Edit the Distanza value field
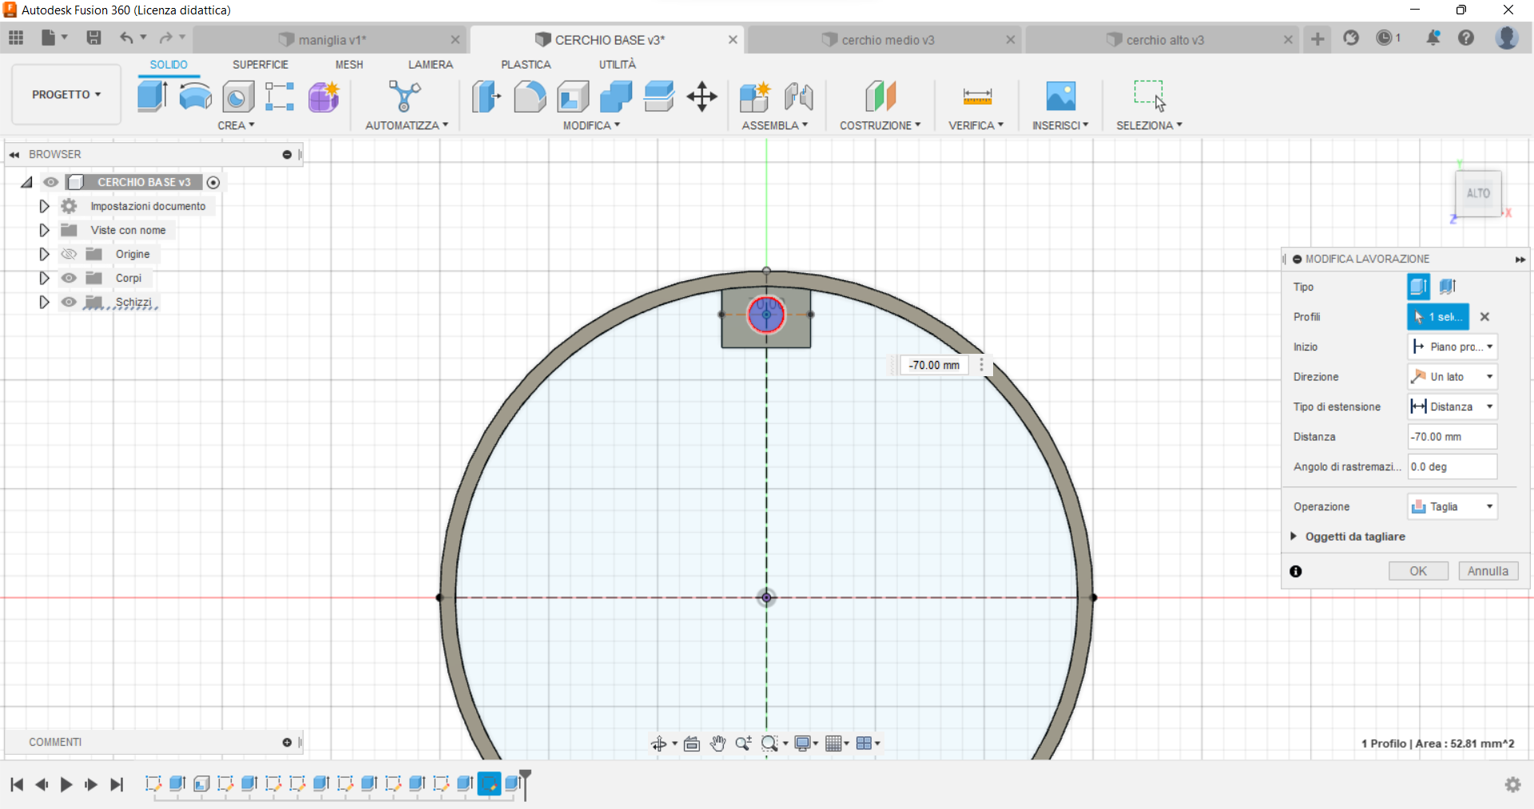1534x809 pixels. pyautogui.click(x=1451, y=436)
